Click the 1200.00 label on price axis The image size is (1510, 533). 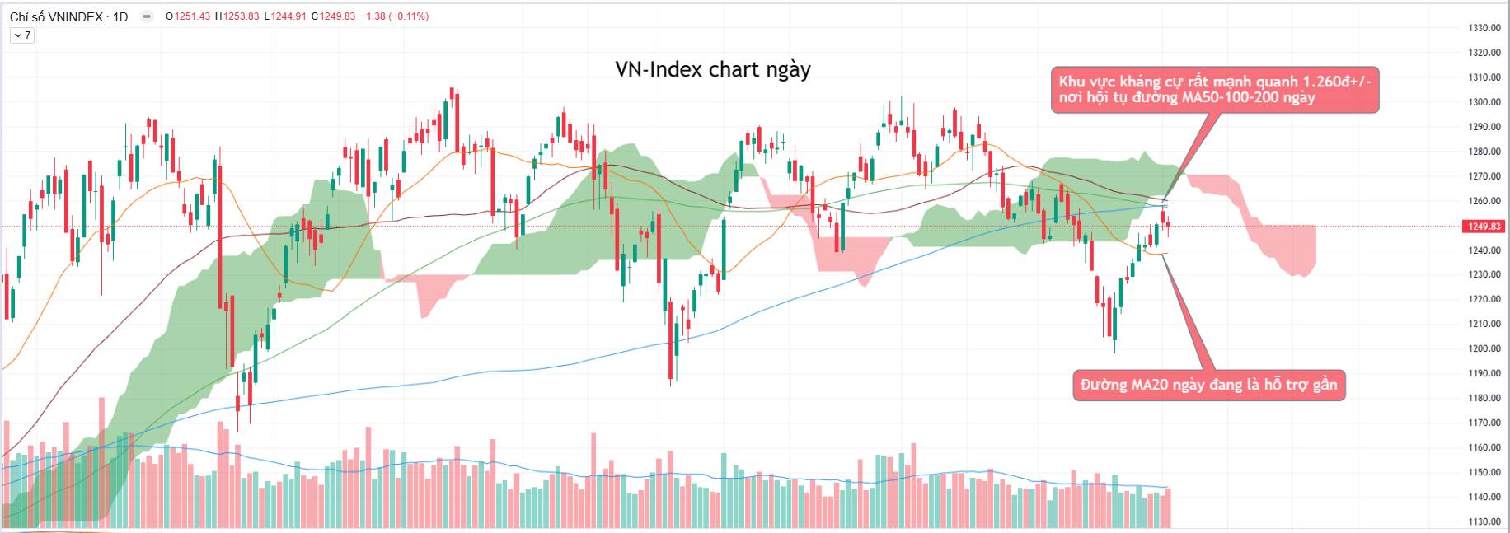point(1484,348)
